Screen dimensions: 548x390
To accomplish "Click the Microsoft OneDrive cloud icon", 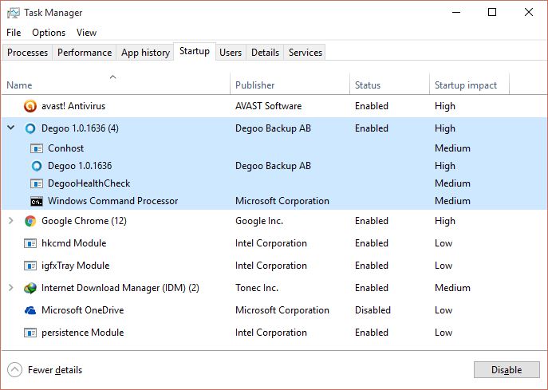I will [x=30, y=310].
